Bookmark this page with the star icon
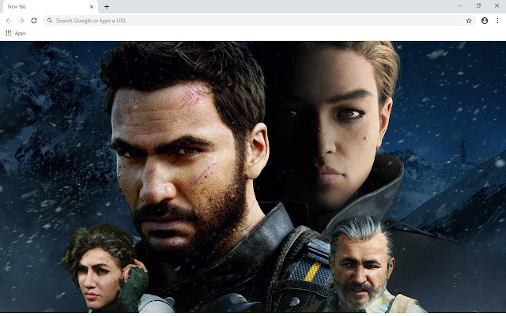Image resolution: width=506 pixels, height=316 pixels. tap(469, 21)
